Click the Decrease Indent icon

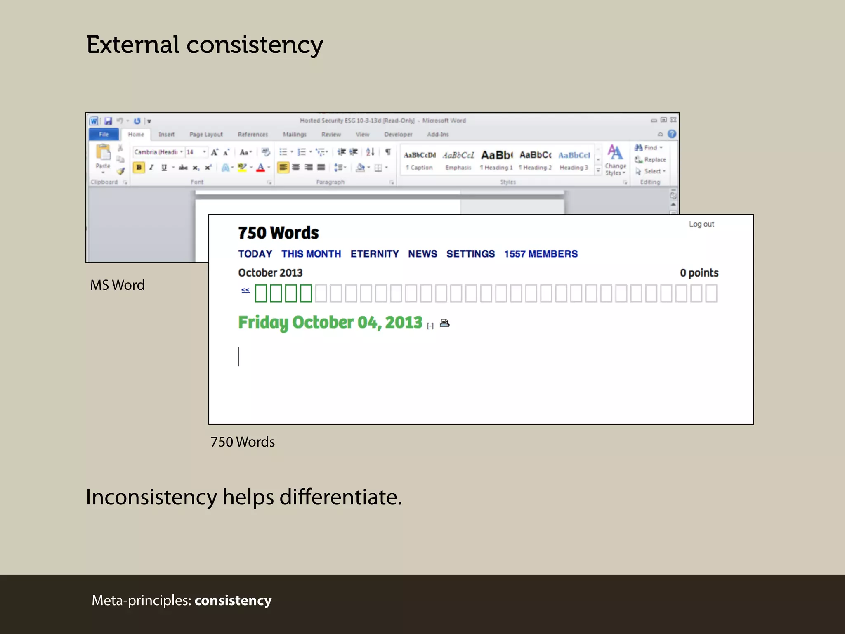342,152
